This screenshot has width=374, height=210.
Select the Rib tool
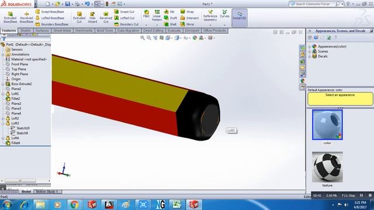tap(169, 12)
